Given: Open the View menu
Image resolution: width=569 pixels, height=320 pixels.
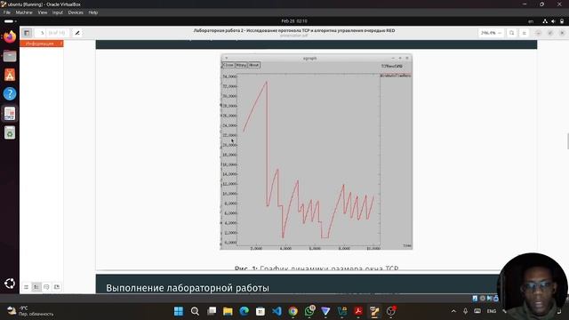Looking at the screenshot, I should pyautogui.click(x=43, y=12).
